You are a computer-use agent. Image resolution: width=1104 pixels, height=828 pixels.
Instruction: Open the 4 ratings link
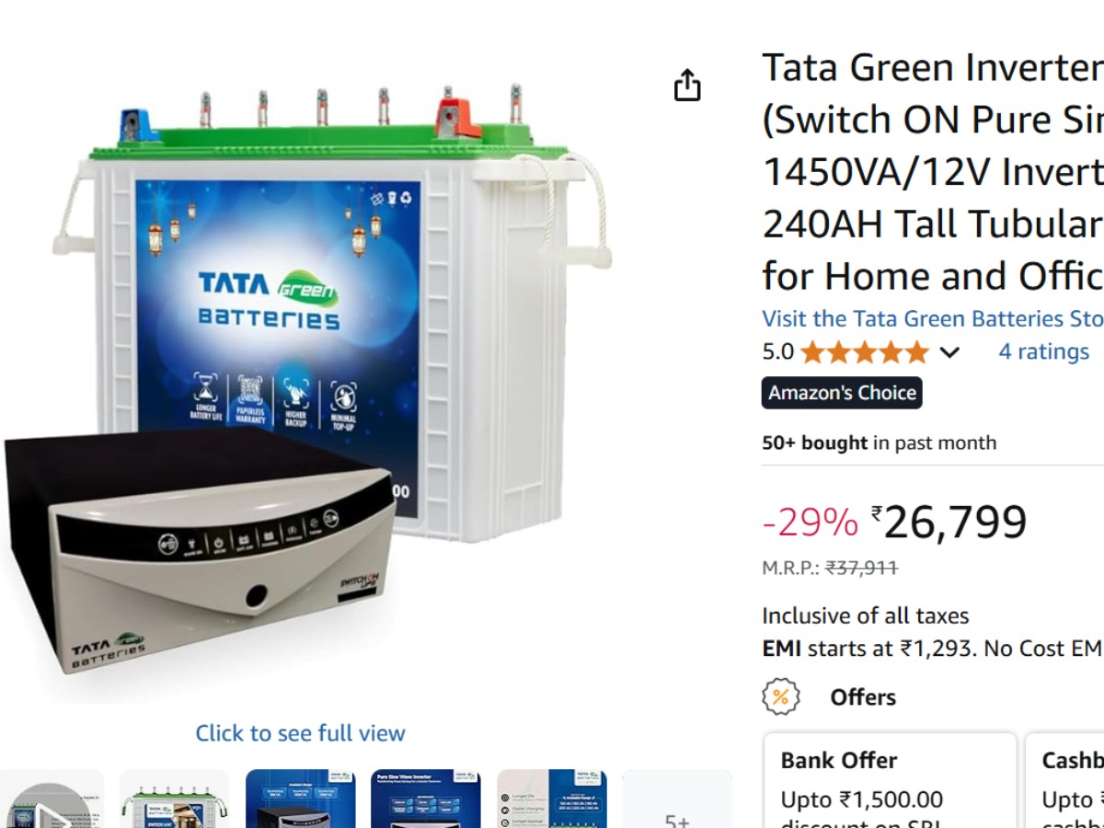(x=1044, y=351)
